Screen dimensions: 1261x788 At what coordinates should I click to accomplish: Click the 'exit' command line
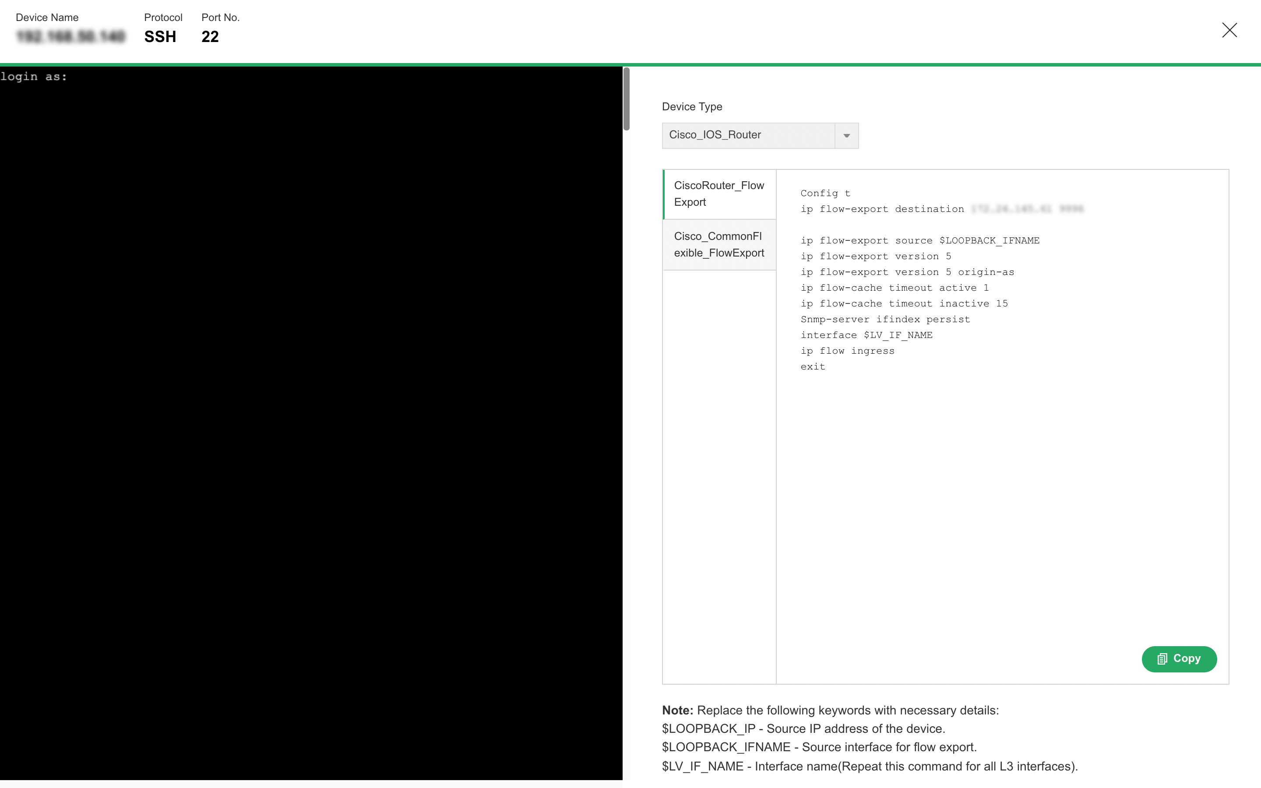click(x=813, y=367)
